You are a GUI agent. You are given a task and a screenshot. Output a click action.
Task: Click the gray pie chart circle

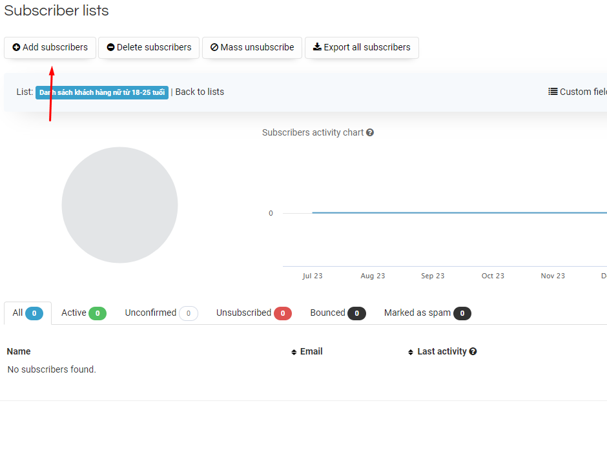click(119, 205)
